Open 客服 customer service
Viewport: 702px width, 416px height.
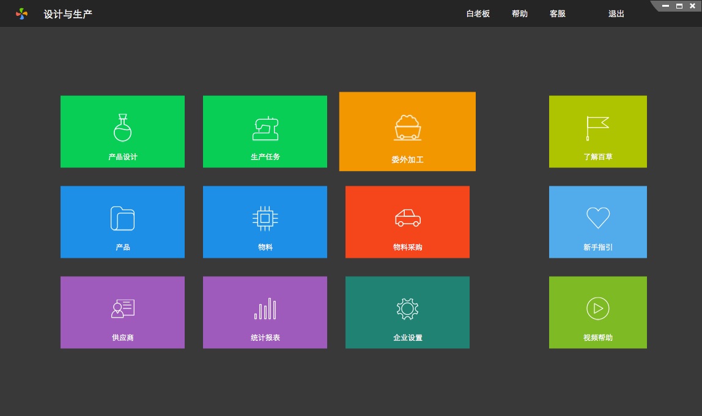pyautogui.click(x=557, y=13)
